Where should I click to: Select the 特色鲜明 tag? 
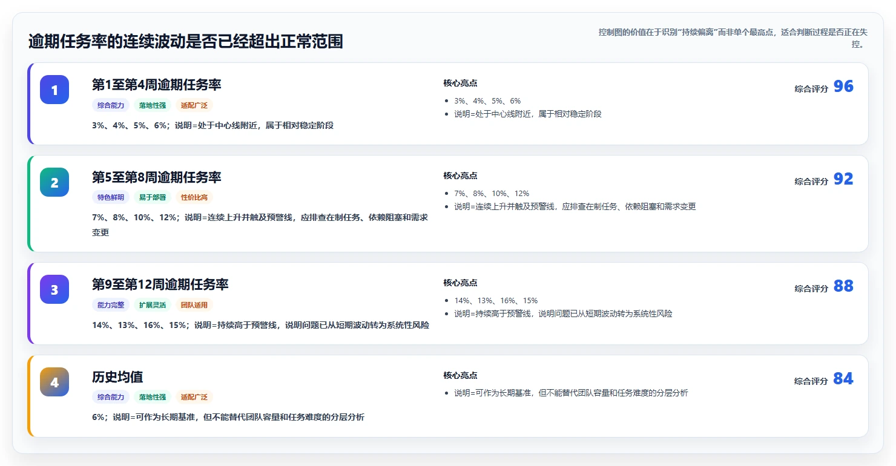[x=111, y=197]
